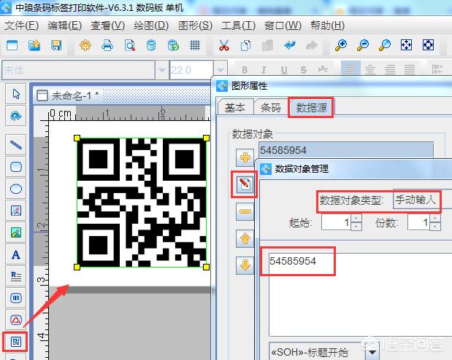Viewport: 452px width, 360px height.
Task: Switch to the 基本 tab
Action: [234, 108]
